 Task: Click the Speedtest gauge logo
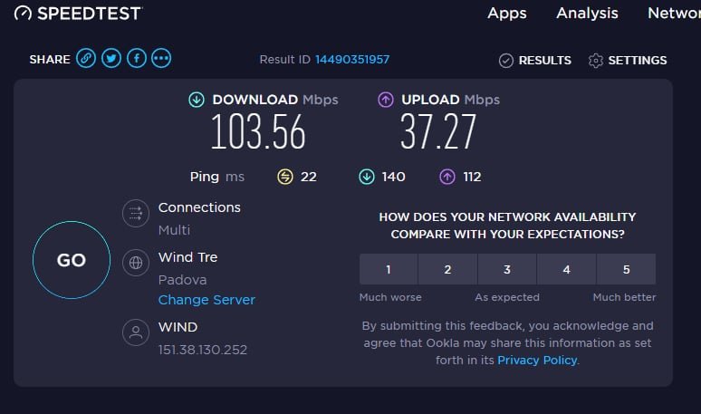23,14
